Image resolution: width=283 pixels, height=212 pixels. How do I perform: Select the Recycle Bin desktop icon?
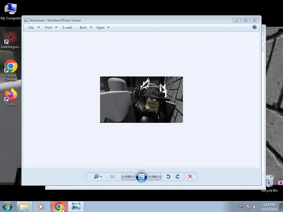pyautogui.click(x=269, y=184)
